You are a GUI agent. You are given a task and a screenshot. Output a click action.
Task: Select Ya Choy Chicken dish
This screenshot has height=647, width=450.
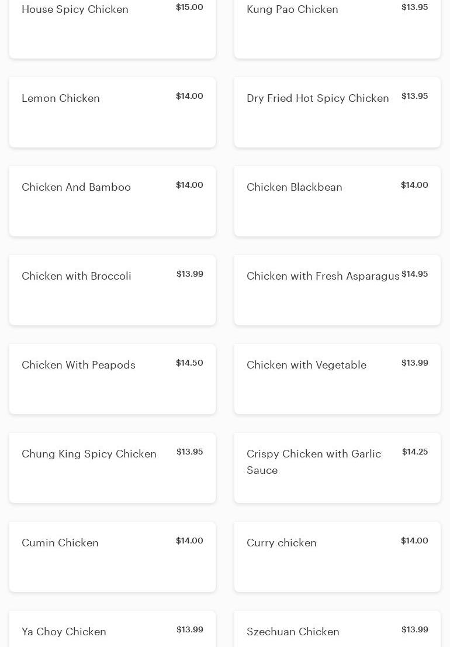tap(112, 631)
